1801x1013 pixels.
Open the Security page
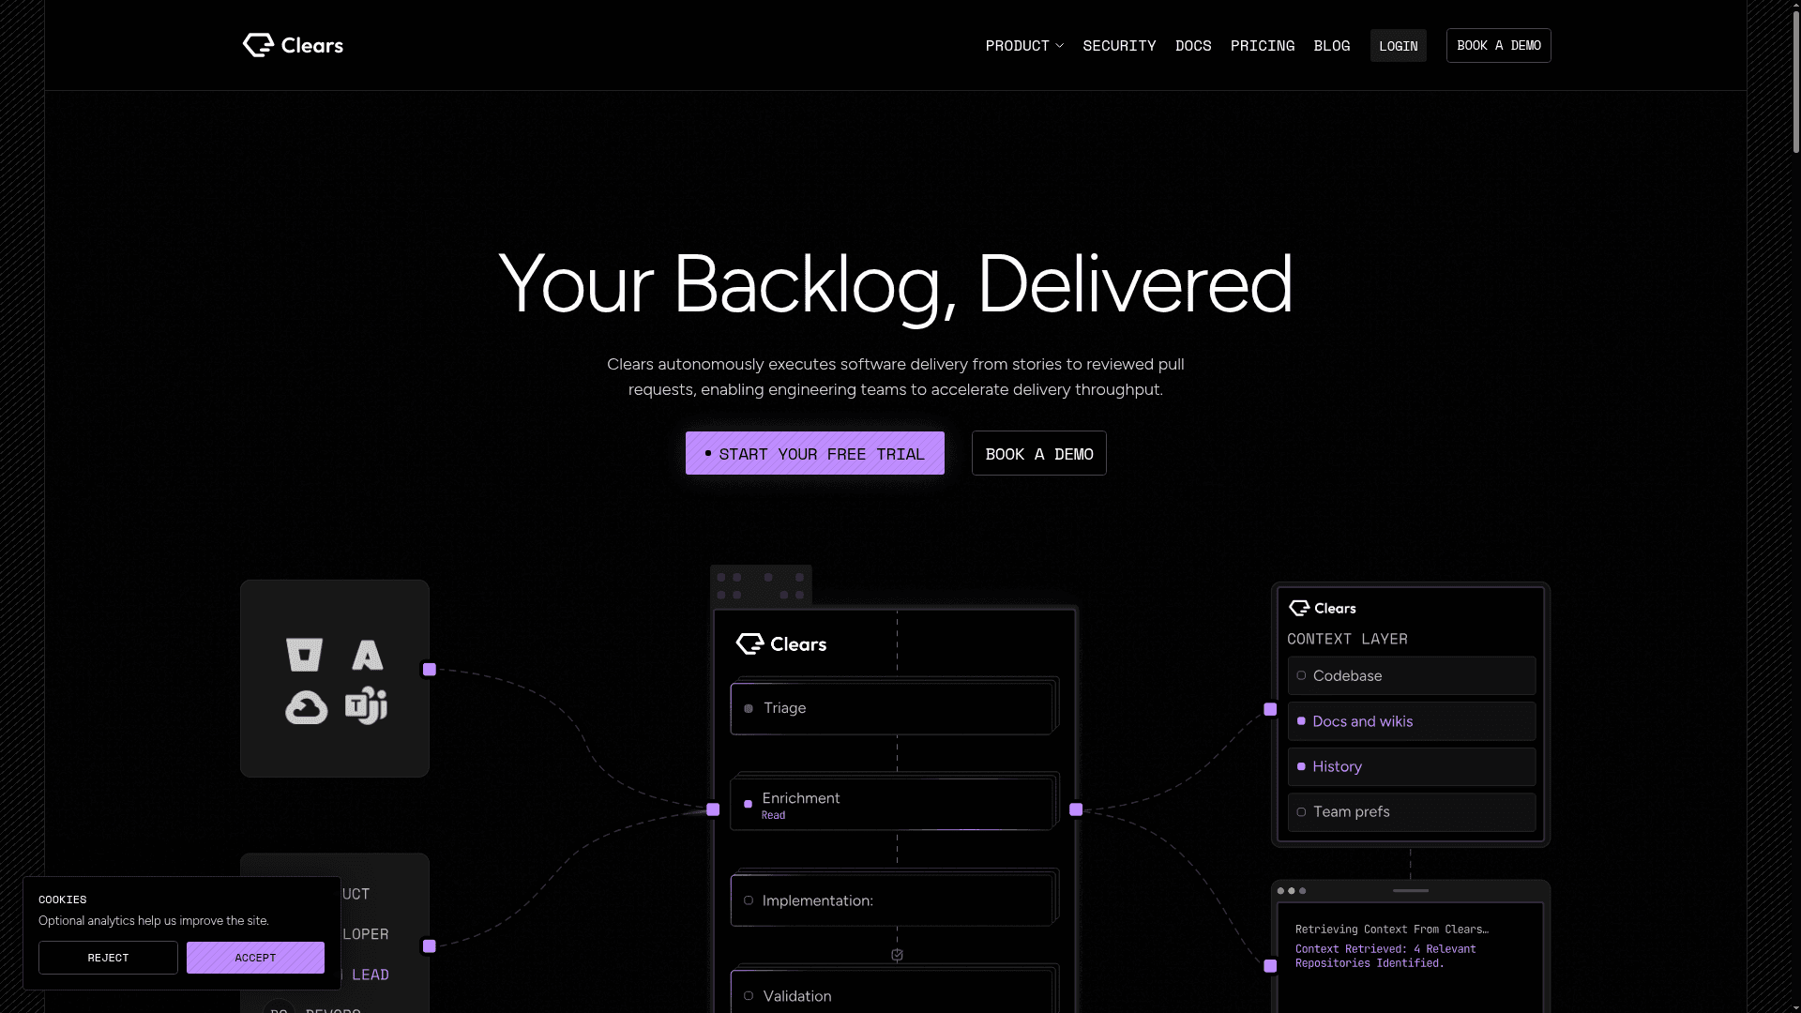1119,46
